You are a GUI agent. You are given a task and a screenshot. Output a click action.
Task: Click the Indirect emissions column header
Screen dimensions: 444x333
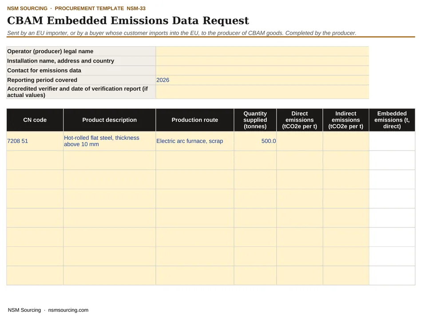coord(346,120)
